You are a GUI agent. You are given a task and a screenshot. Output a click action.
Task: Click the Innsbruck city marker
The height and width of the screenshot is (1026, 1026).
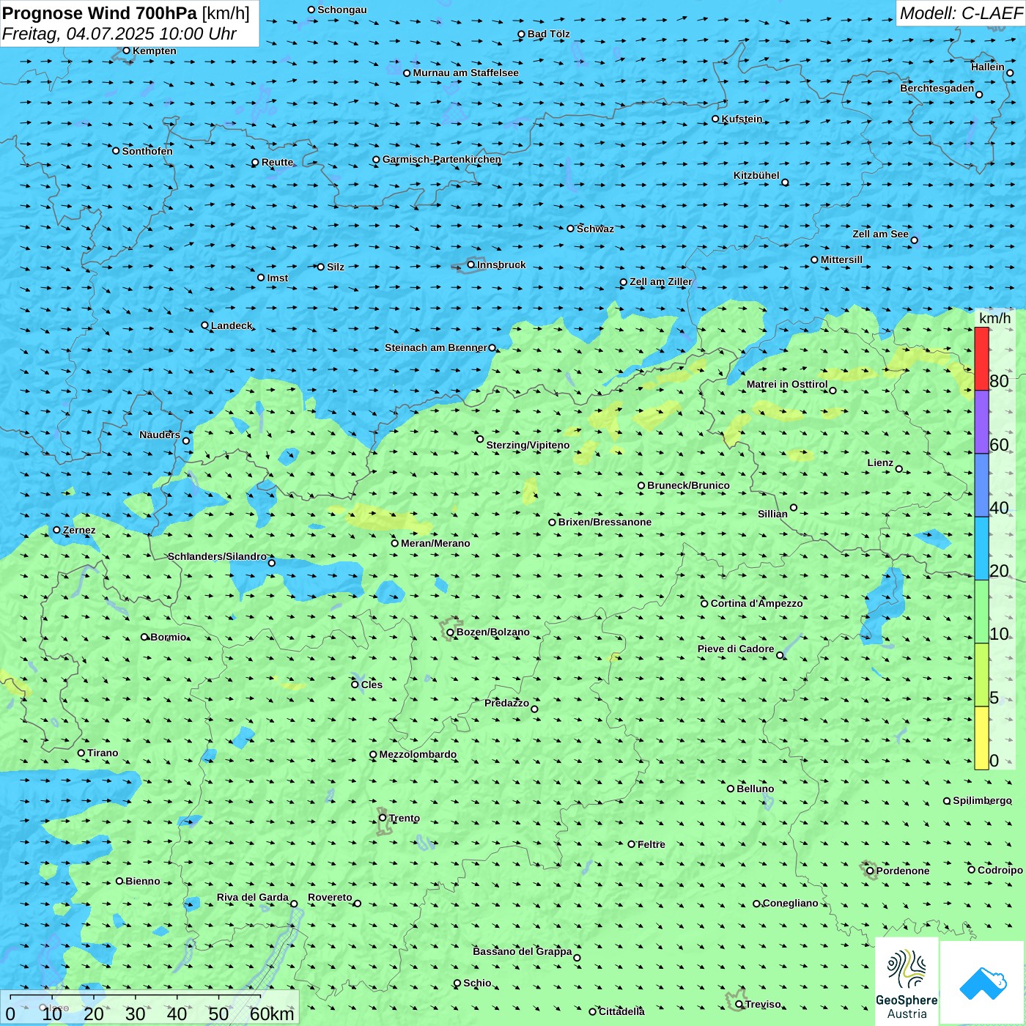pyautogui.click(x=471, y=265)
